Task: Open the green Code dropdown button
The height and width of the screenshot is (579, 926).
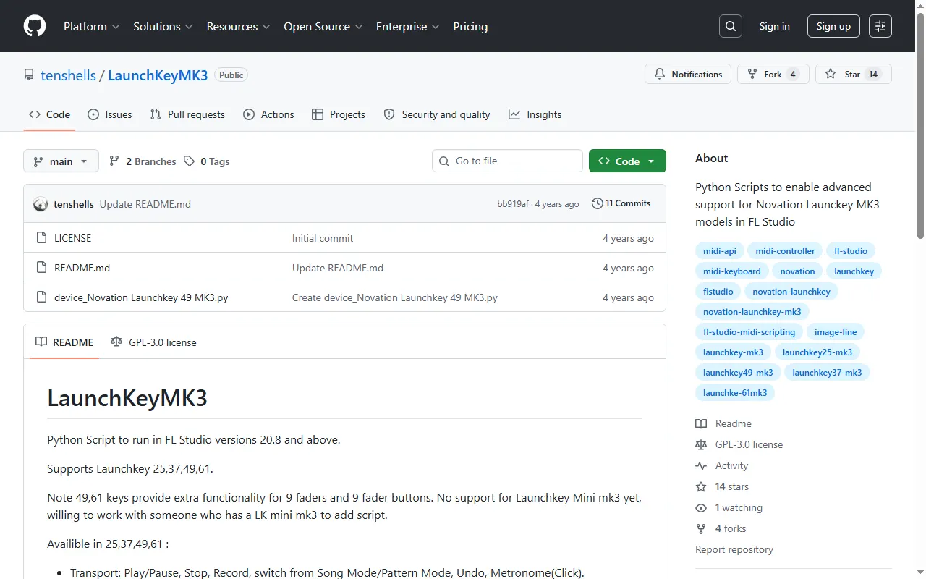Action: pyautogui.click(x=627, y=161)
